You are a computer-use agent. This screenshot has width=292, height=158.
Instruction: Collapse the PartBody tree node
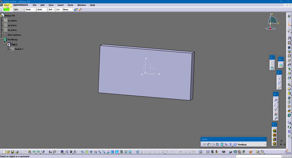coord(2,39)
